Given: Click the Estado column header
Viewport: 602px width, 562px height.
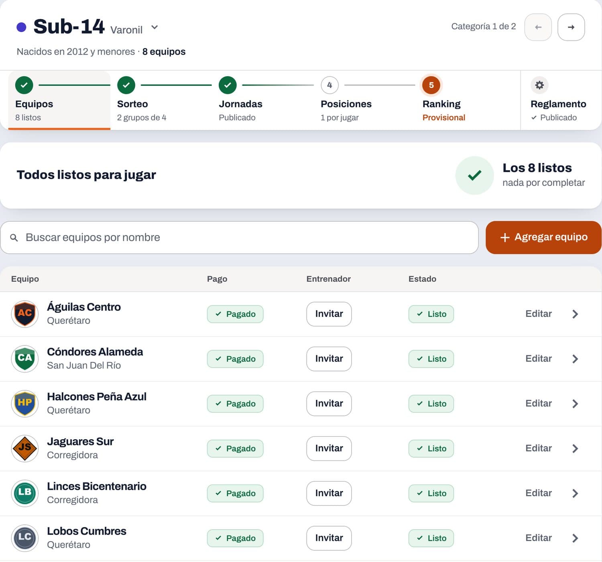Looking at the screenshot, I should pyautogui.click(x=422, y=279).
